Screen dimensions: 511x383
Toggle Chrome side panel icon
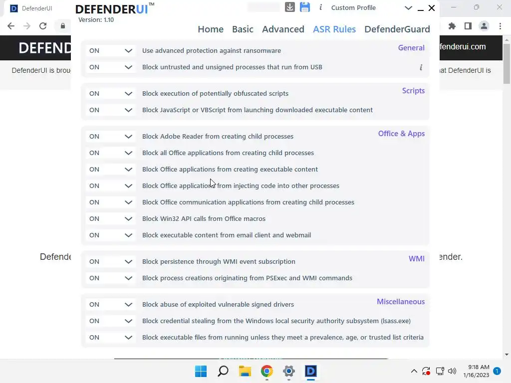point(468,26)
